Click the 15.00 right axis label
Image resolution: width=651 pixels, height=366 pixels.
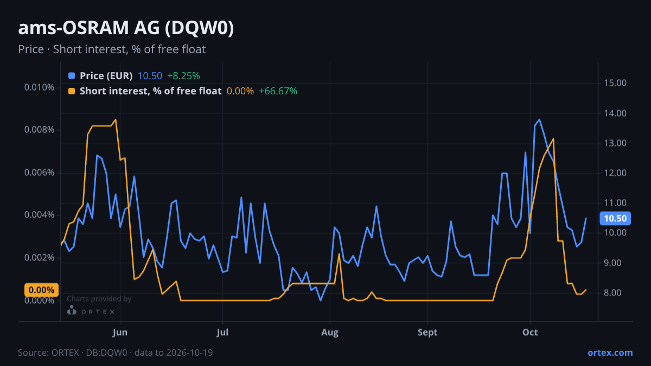pyautogui.click(x=615, y=83)
